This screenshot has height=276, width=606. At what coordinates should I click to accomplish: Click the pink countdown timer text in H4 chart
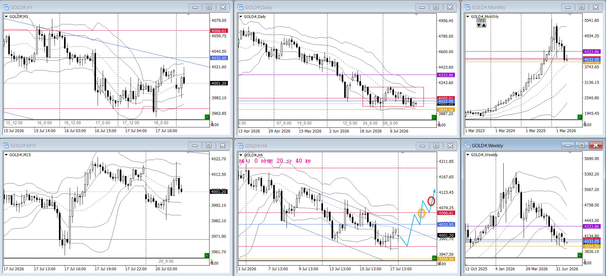click(x=275, y=161)
